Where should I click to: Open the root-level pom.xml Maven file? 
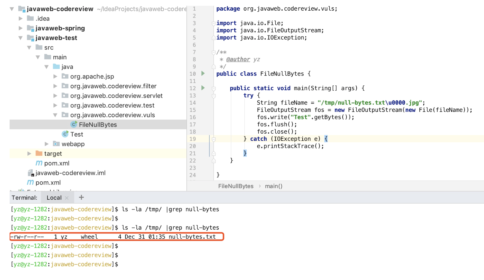click(48, 183)
